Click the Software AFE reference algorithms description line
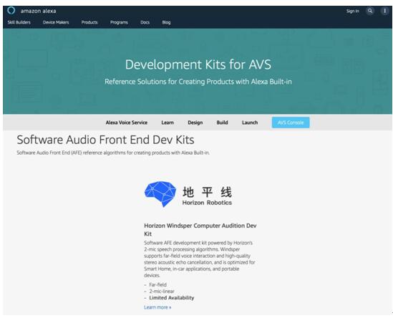 click(x=113, y=153)
